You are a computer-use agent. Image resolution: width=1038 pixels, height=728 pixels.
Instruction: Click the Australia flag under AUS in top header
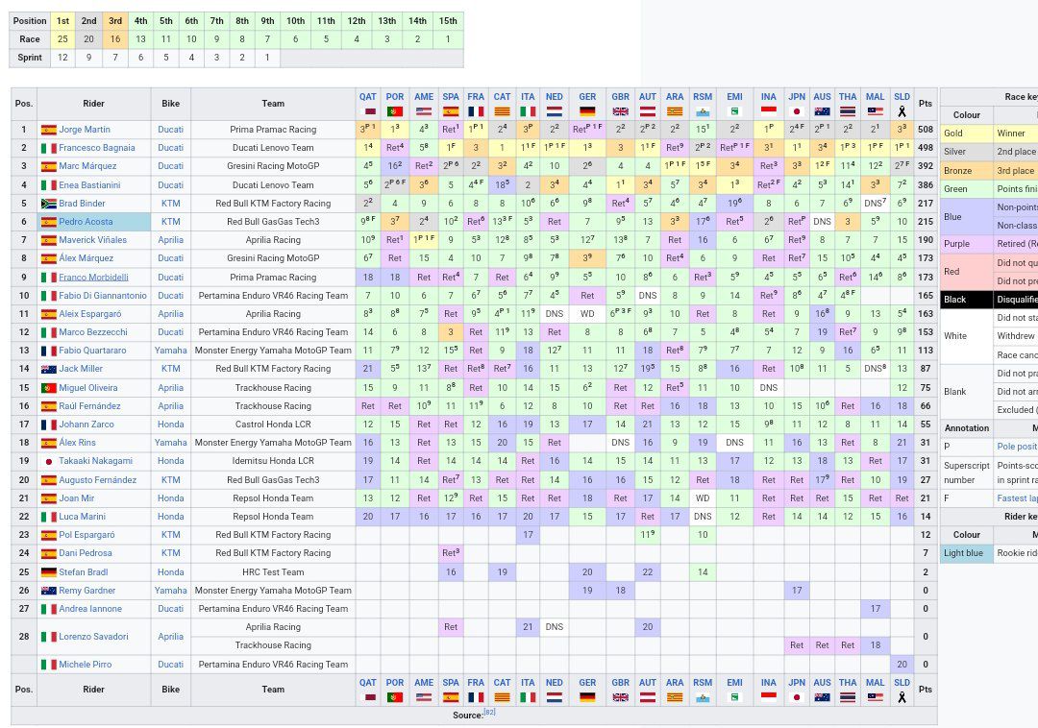click(822, 111)
